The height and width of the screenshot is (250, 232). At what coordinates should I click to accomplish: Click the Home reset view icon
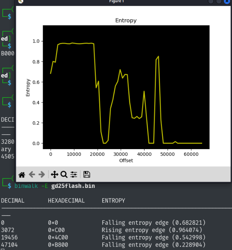click(x=22, y=174)
